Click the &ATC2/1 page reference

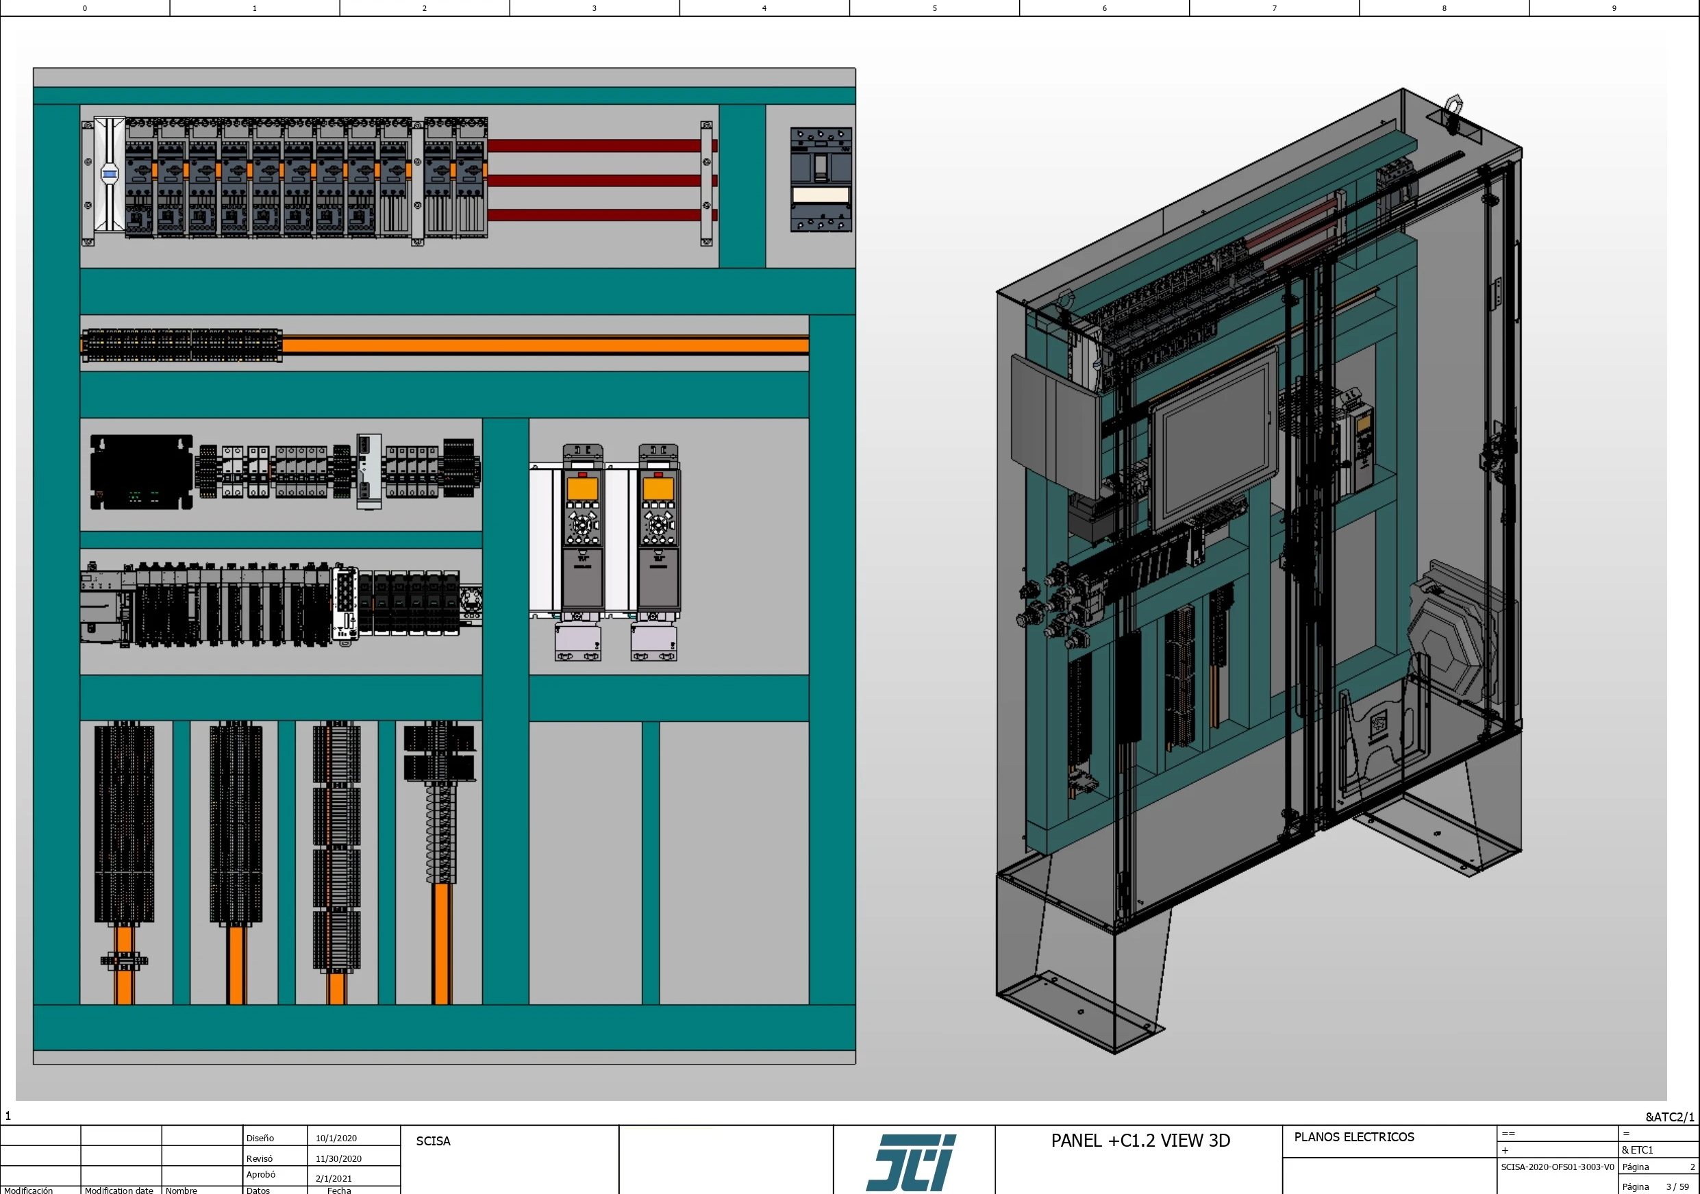point(1670,1116)
